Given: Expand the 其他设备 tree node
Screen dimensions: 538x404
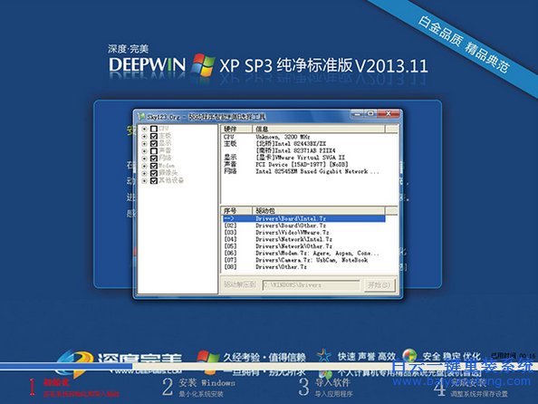Looking at the screenshot, I should [x=144, y=180].
